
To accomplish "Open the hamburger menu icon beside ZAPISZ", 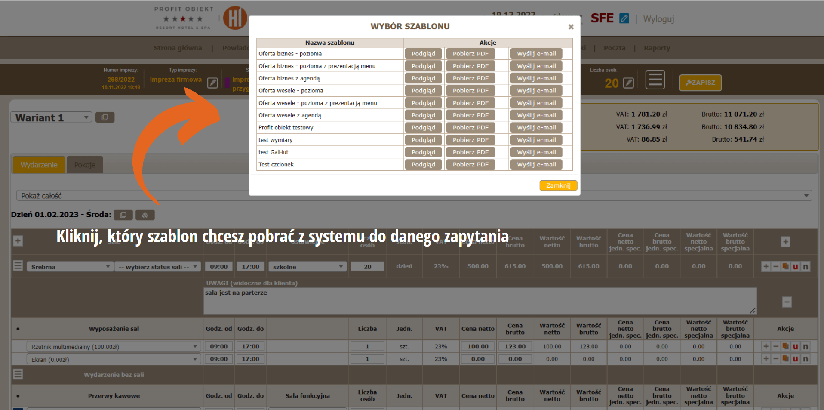I will click(655, 80).
